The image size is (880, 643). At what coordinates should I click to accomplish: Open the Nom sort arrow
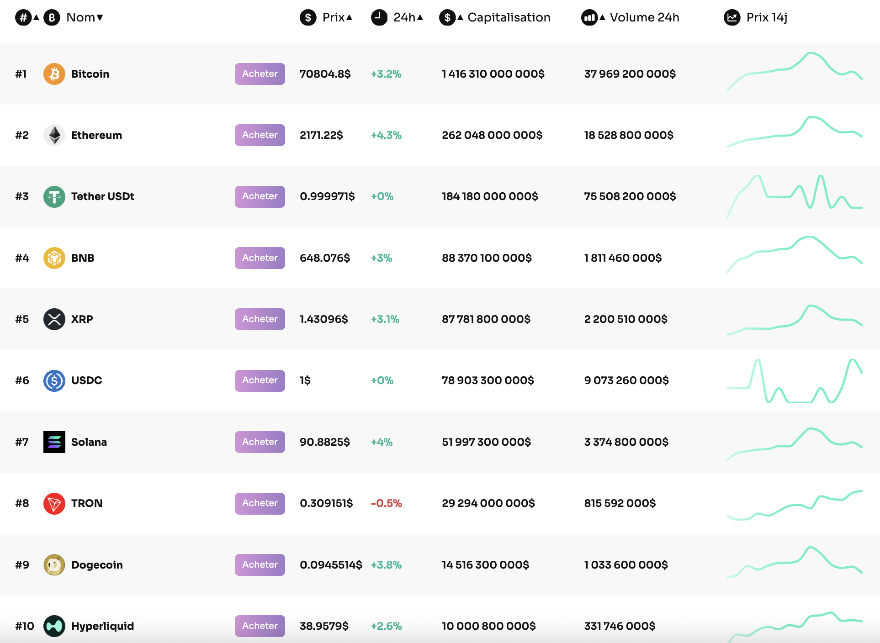[100, 17]
